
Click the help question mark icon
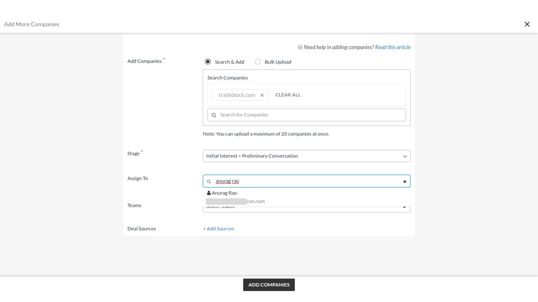[x=300, y=47]
